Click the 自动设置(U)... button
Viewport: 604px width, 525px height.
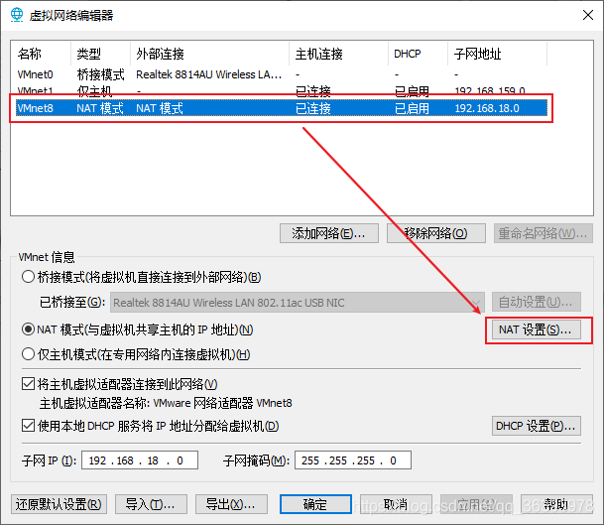[537, 302]
